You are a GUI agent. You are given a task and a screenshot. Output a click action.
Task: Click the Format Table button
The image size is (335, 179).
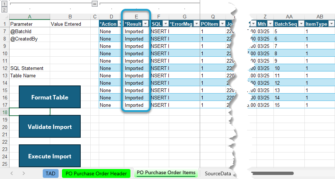[50, 97]
